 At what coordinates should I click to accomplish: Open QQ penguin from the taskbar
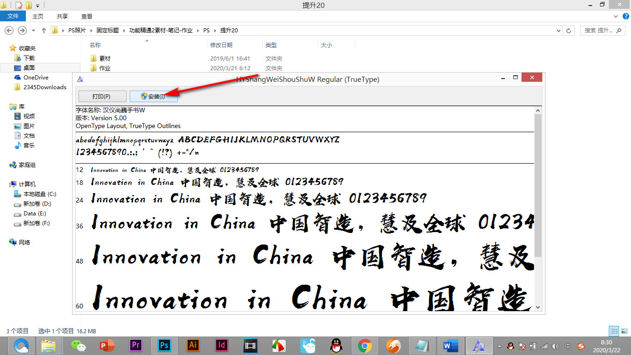pyautogui.click(x=336, y=345)
